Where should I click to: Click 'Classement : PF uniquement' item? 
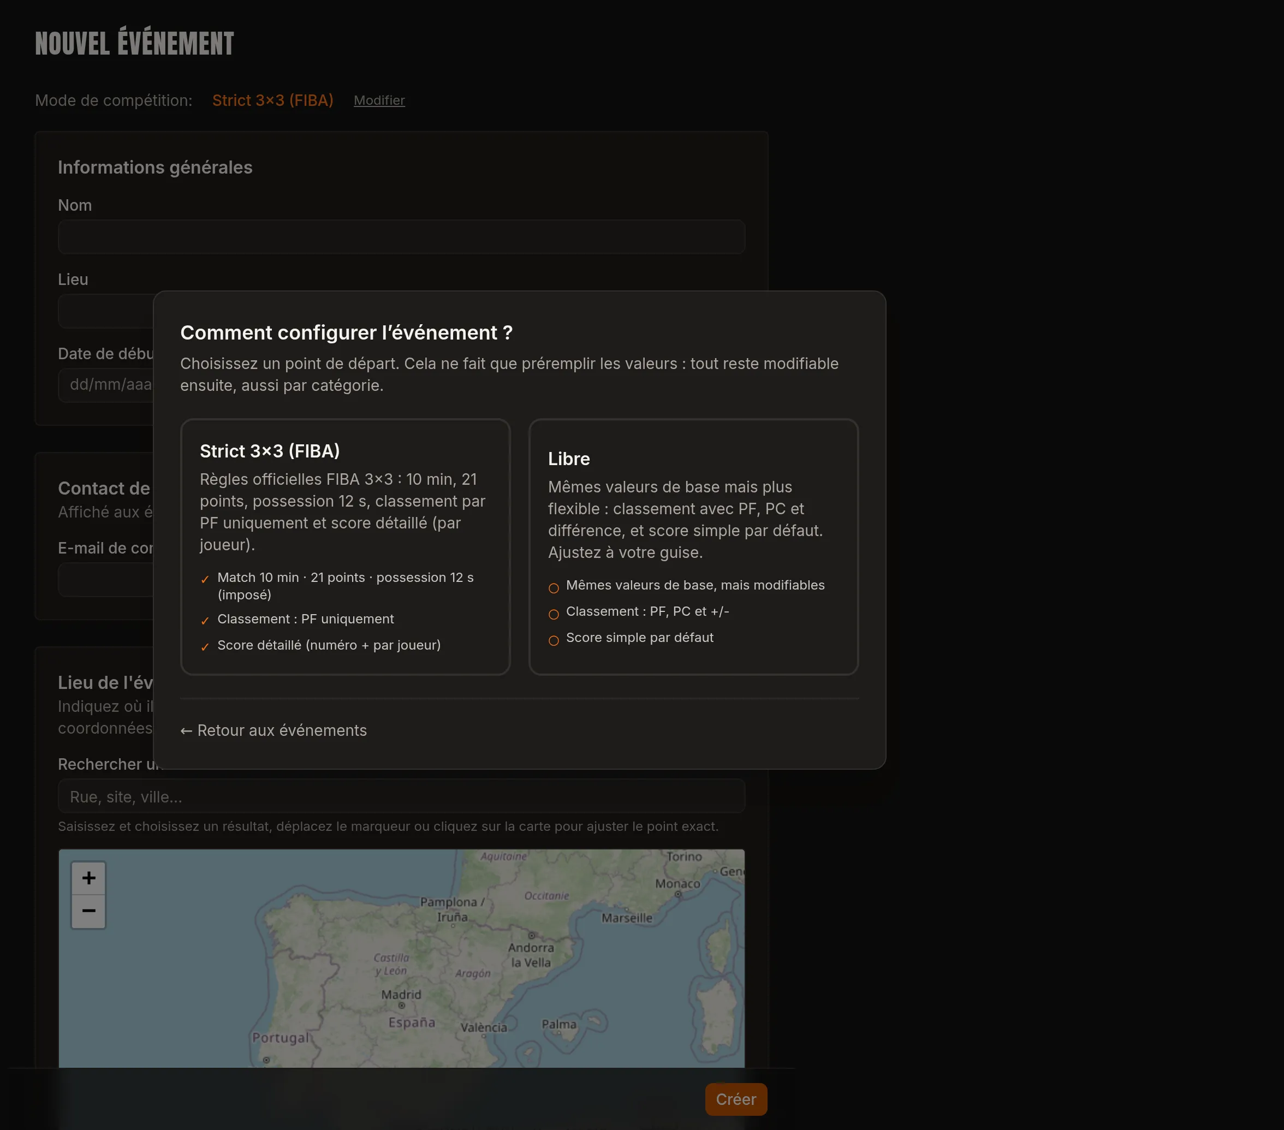(x=305, y=620)
